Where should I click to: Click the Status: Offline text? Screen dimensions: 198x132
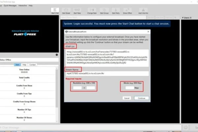point(6,60)
